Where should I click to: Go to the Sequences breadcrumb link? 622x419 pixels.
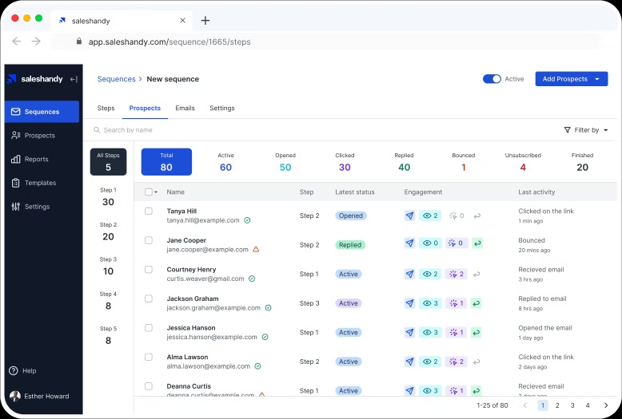(116, 79)
